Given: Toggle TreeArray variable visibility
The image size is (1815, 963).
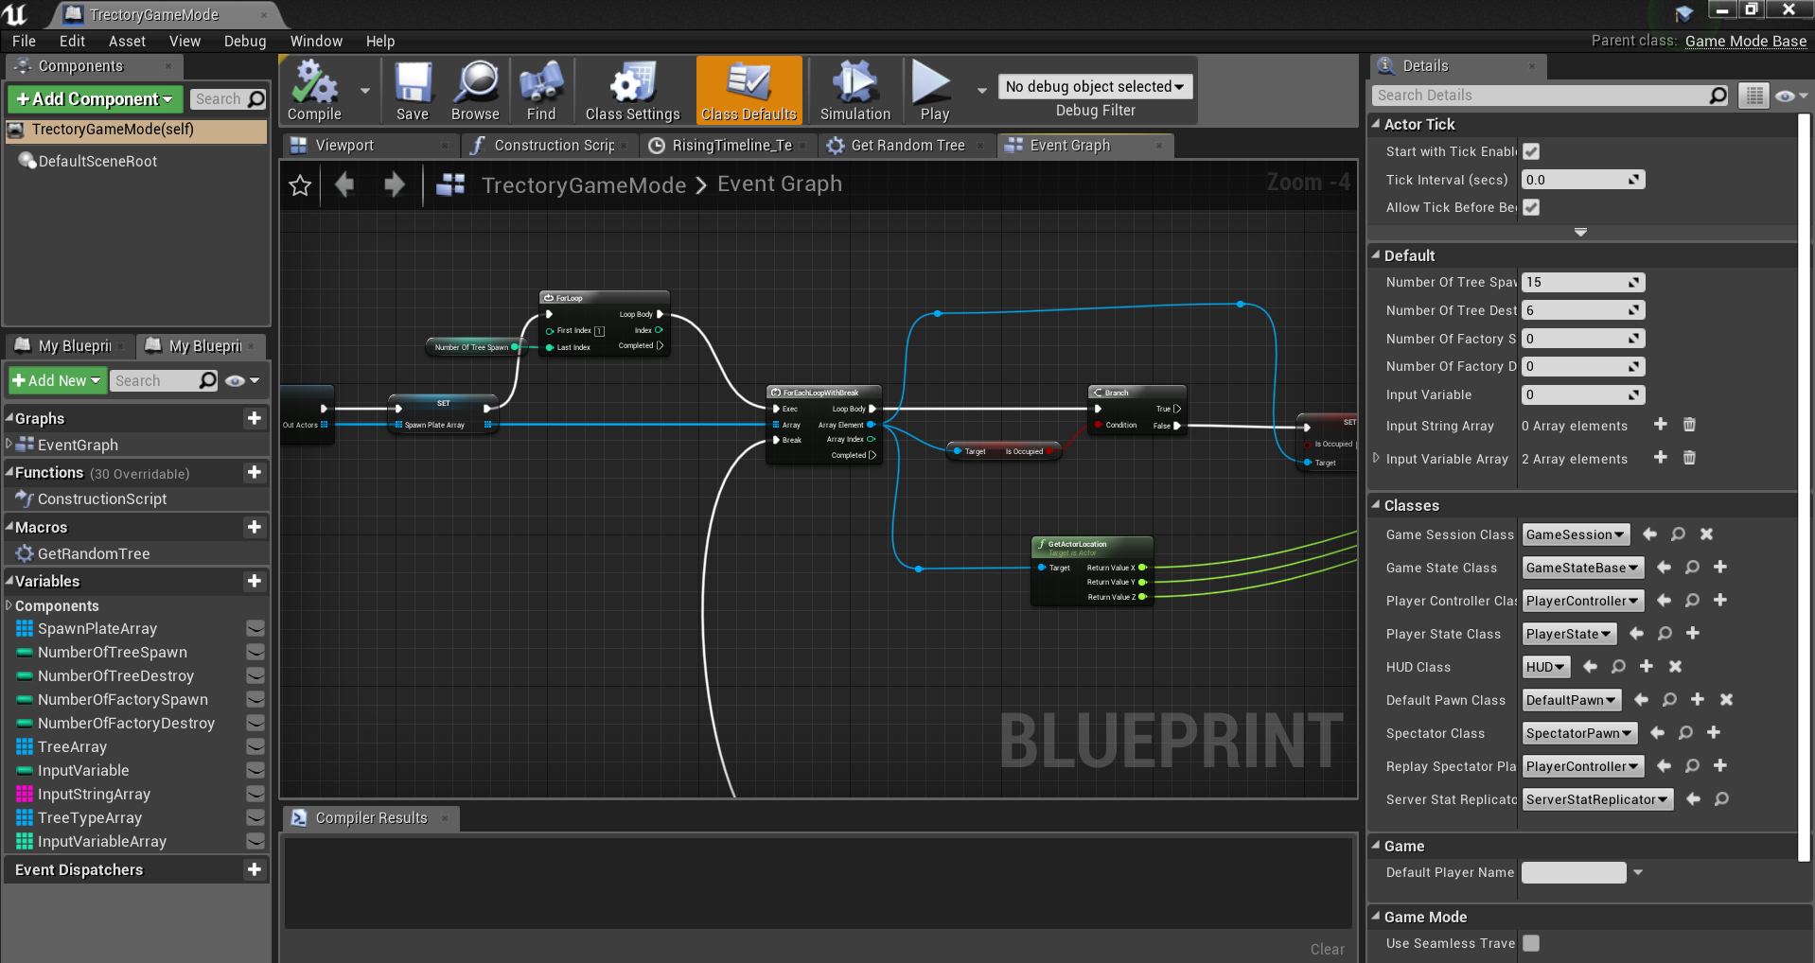Looking at the screenshot, I should point(255,746).
